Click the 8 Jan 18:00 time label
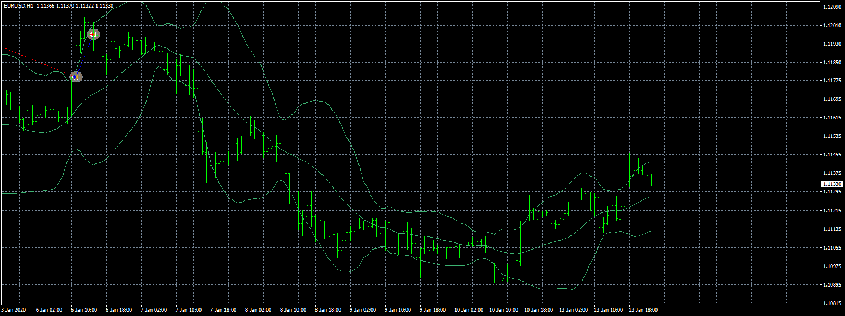Screen dimensions: 845x316 pos(328,309)
